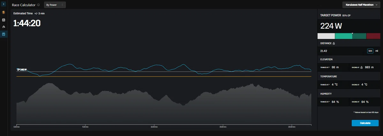The height and width of the screenshot is (136, 383).
Task: Switch distance unit to km
Action: [x=370, y=51]
